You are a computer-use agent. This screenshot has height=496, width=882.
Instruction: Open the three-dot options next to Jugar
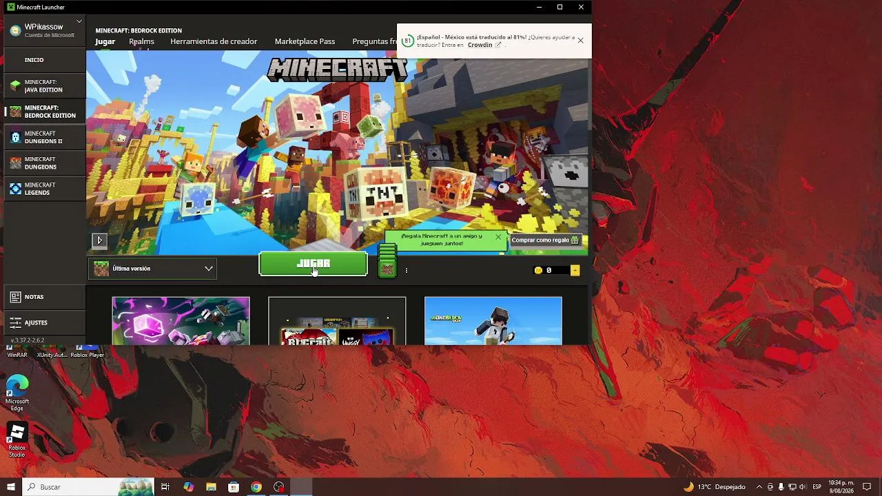tap(407, 270)
